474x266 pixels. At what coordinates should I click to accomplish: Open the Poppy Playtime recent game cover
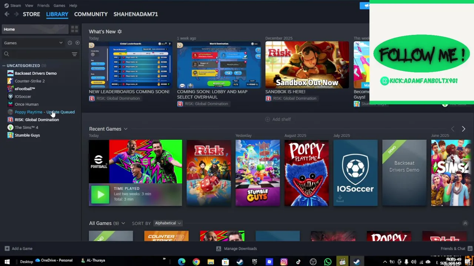tap(307, 173)
